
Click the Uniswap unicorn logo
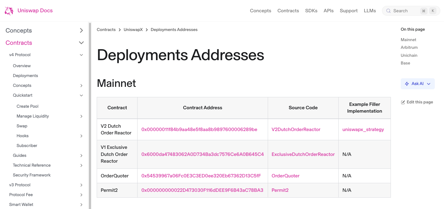coord(9,10)
